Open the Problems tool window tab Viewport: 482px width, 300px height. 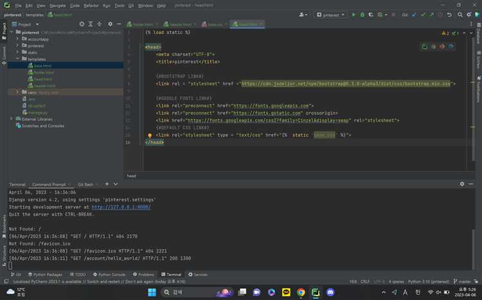pos(143,274)
